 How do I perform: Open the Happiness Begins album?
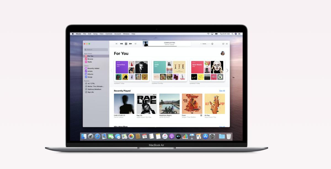click(169, 104)
